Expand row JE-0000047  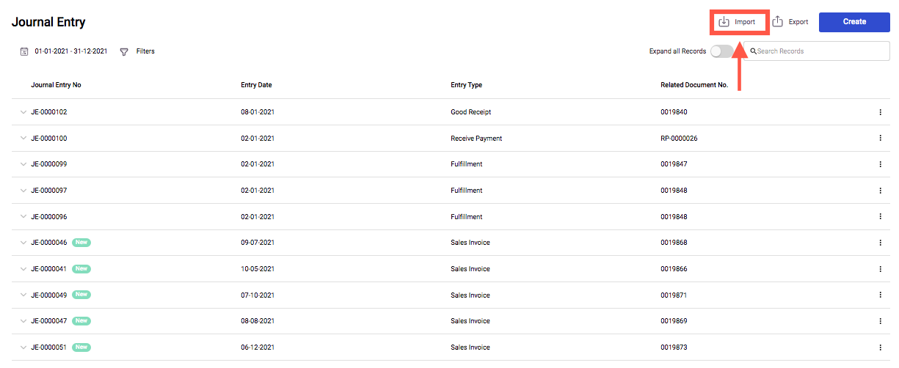pyautogui.click(x=23, y=321)
